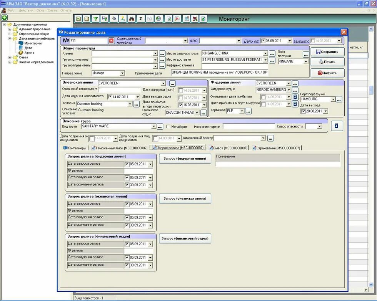Toggle Дата издания коносамента checkbox

(110, 97)
